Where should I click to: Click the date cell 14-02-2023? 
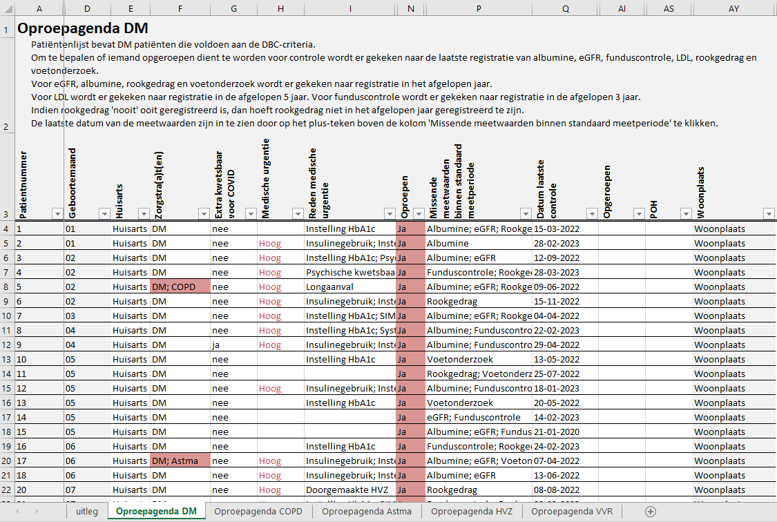(x=566, y=418)
